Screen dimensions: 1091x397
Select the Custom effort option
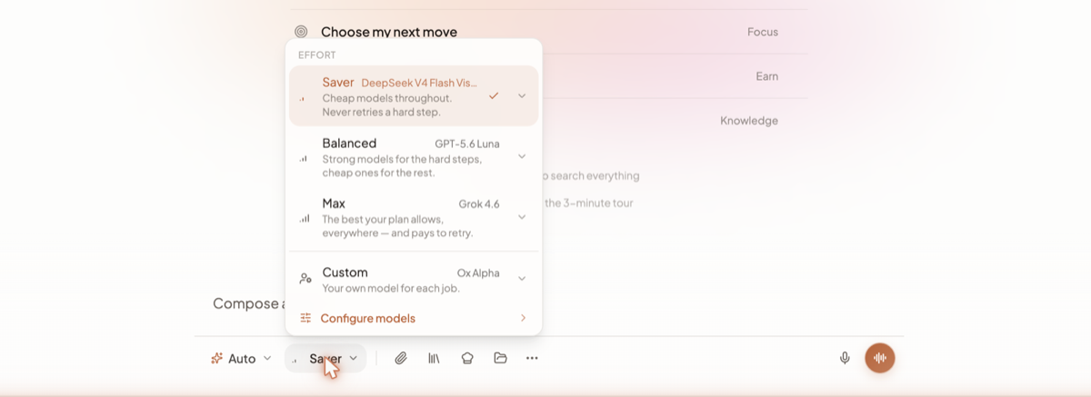pos(414,278)
